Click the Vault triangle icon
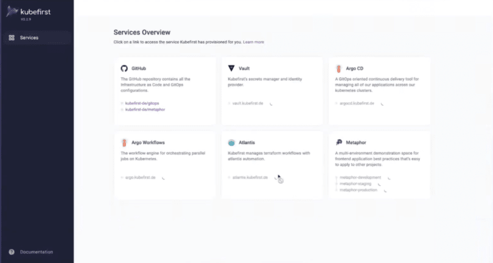Viewport: 493px width, 263px height. (x=231, y=68)
